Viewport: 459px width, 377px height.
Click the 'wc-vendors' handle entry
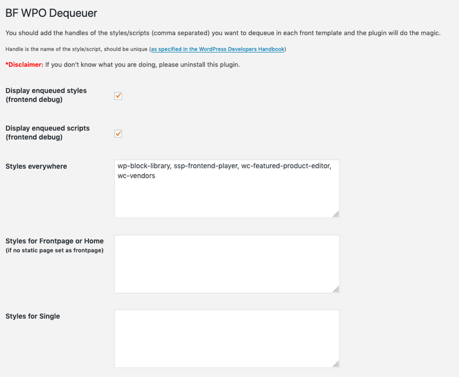click(x=136, y=176)
